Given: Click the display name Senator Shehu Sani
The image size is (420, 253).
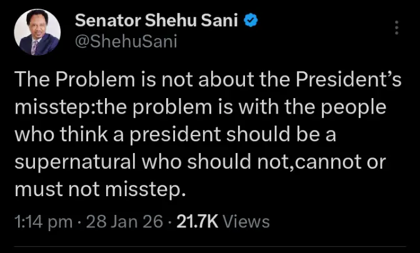Looking at the screenshot, I should click(157, 21).
